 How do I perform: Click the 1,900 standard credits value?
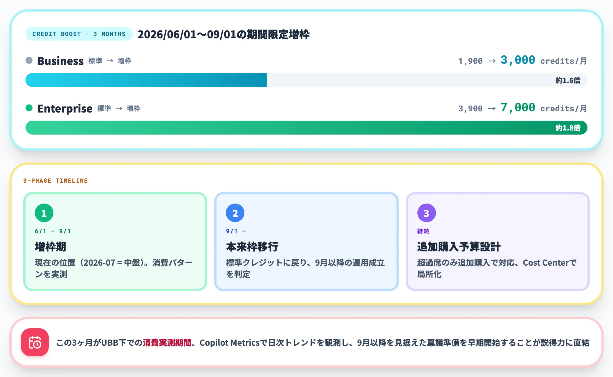[470, 61]
